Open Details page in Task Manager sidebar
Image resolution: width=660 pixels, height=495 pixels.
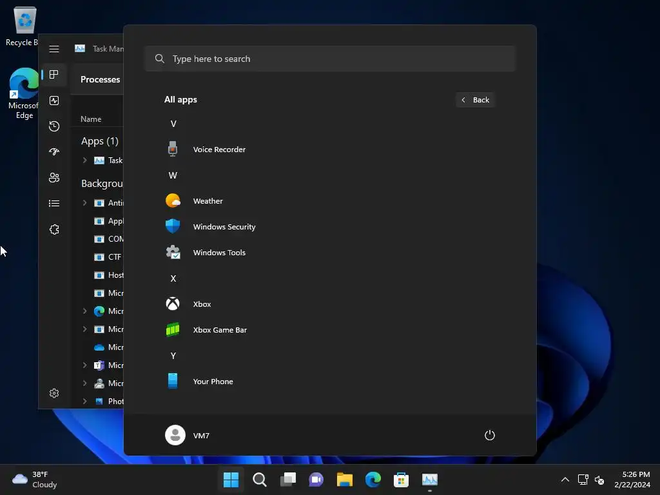(x=54, y=203)
